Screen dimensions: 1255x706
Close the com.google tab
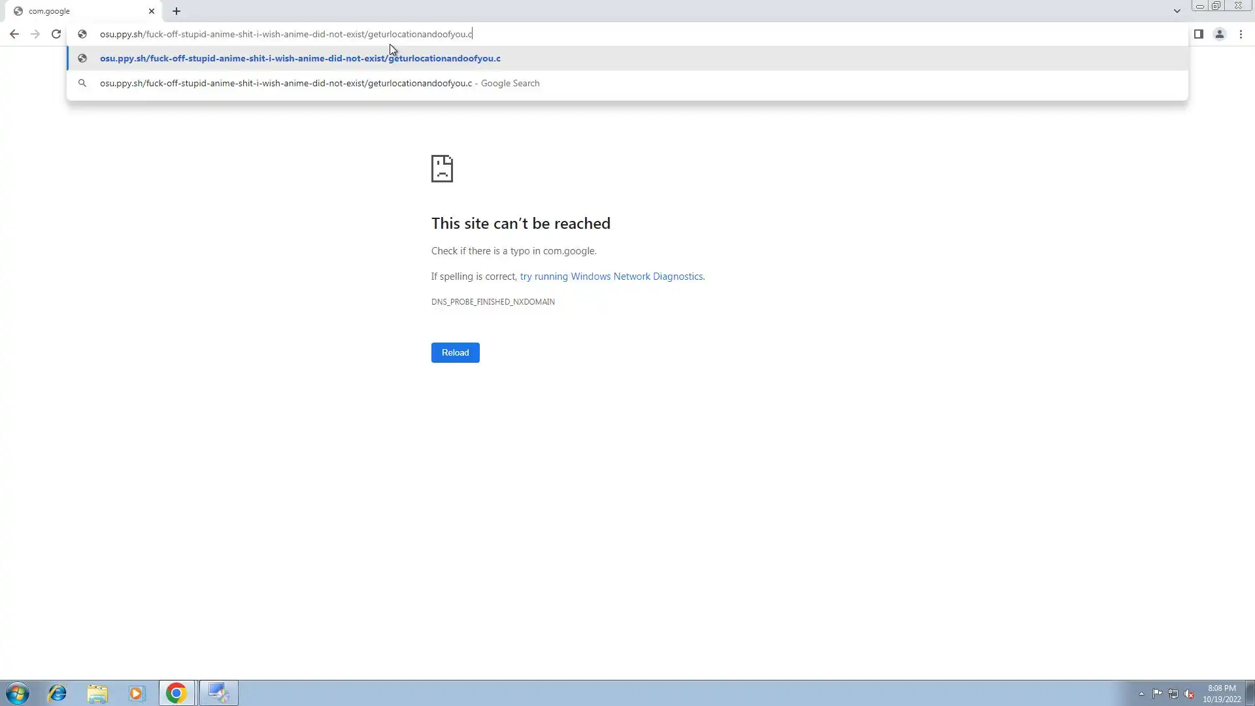click(152, 11)
